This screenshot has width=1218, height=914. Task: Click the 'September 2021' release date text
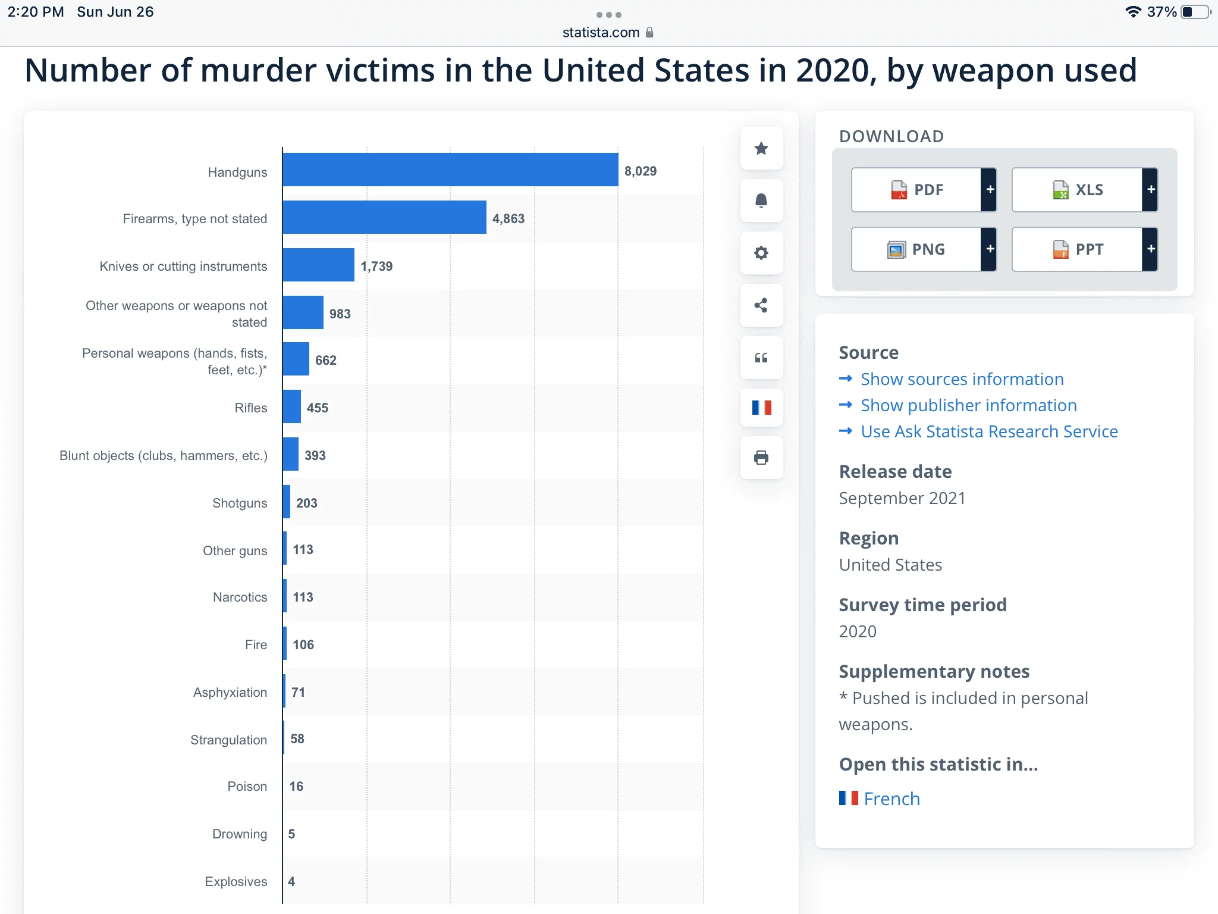pos(902,498)
